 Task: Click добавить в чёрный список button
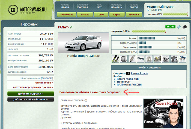coord(31,99)
